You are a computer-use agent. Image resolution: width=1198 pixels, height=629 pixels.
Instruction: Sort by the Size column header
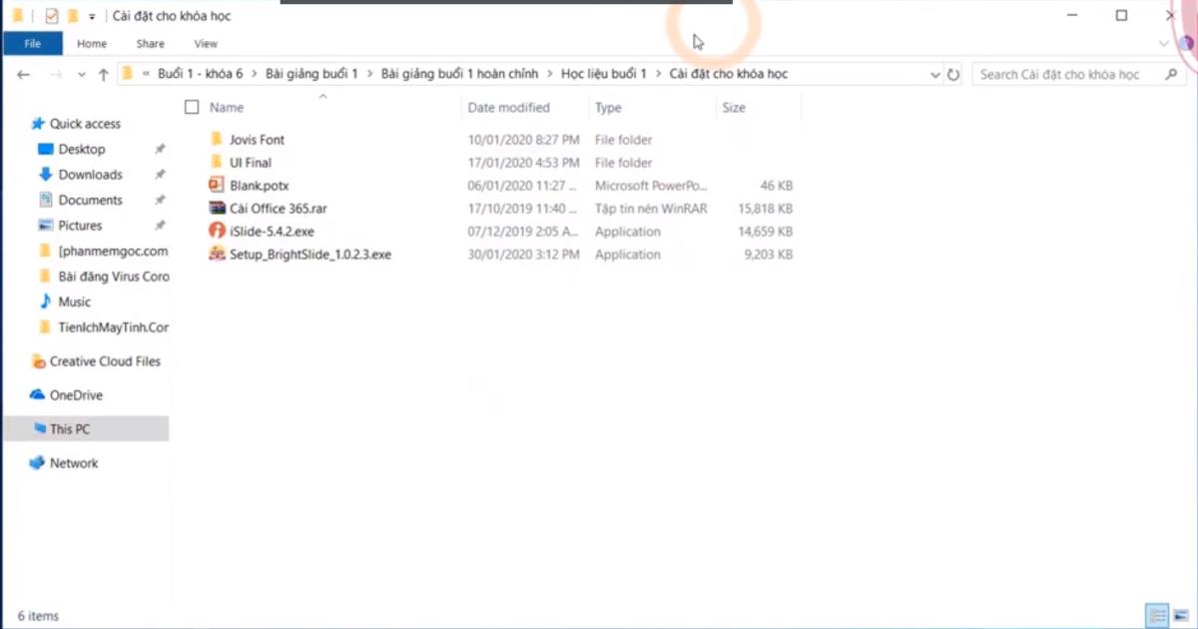coord(734,107)
